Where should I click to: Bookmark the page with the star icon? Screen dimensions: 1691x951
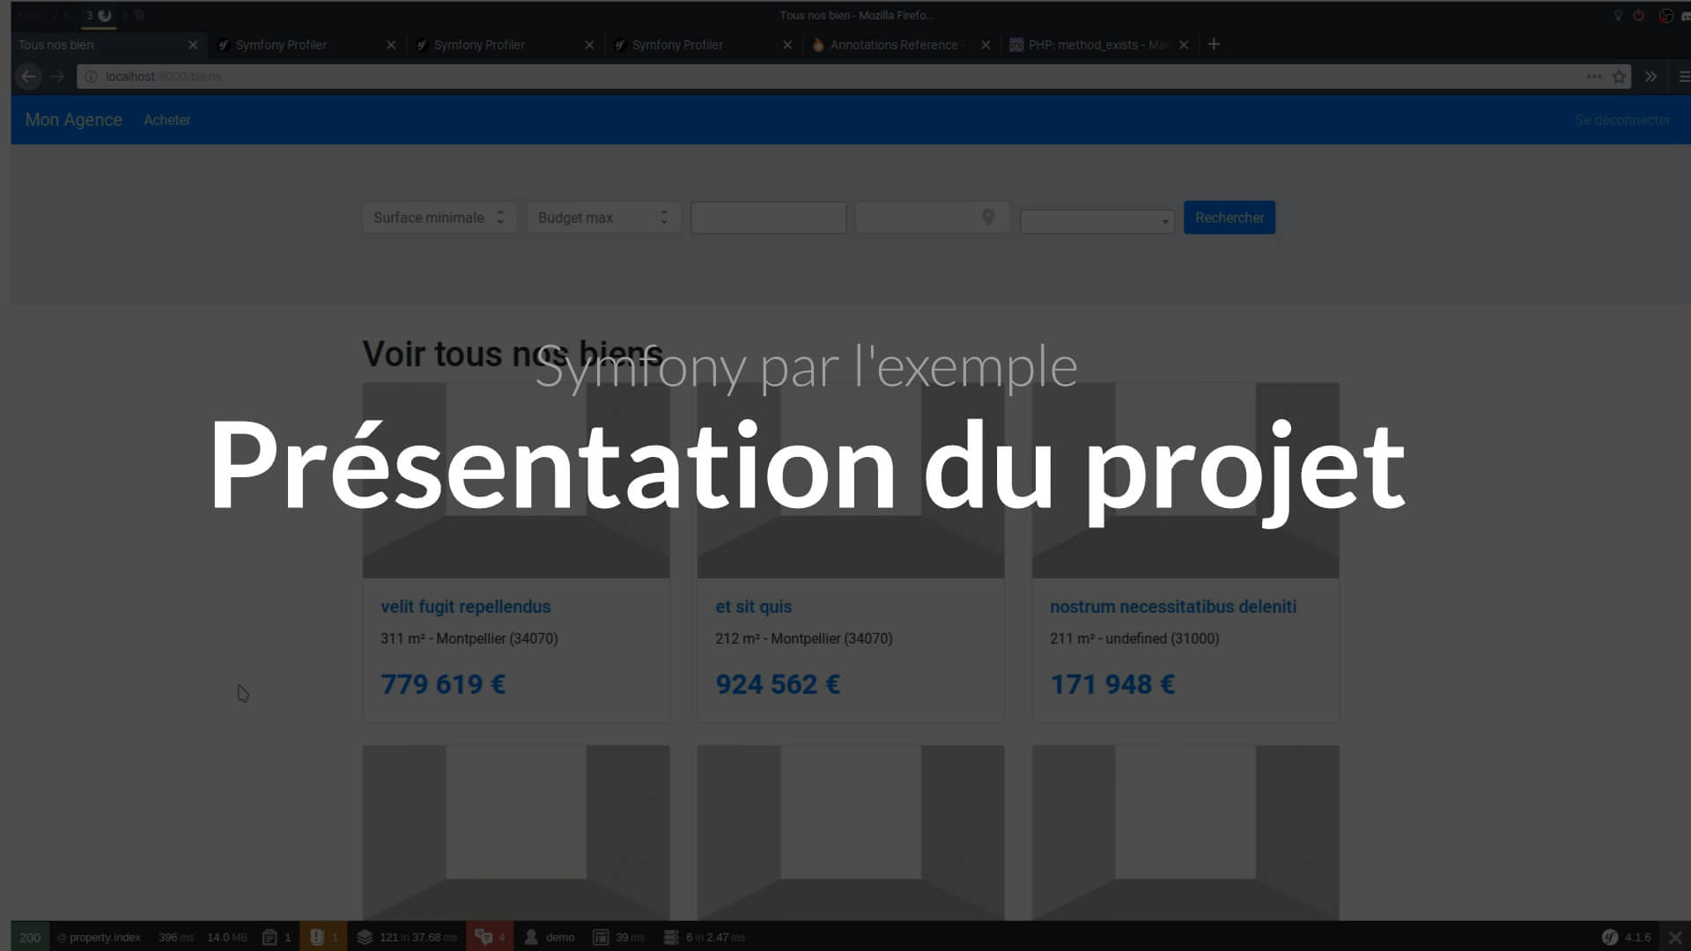(1621, 77)
